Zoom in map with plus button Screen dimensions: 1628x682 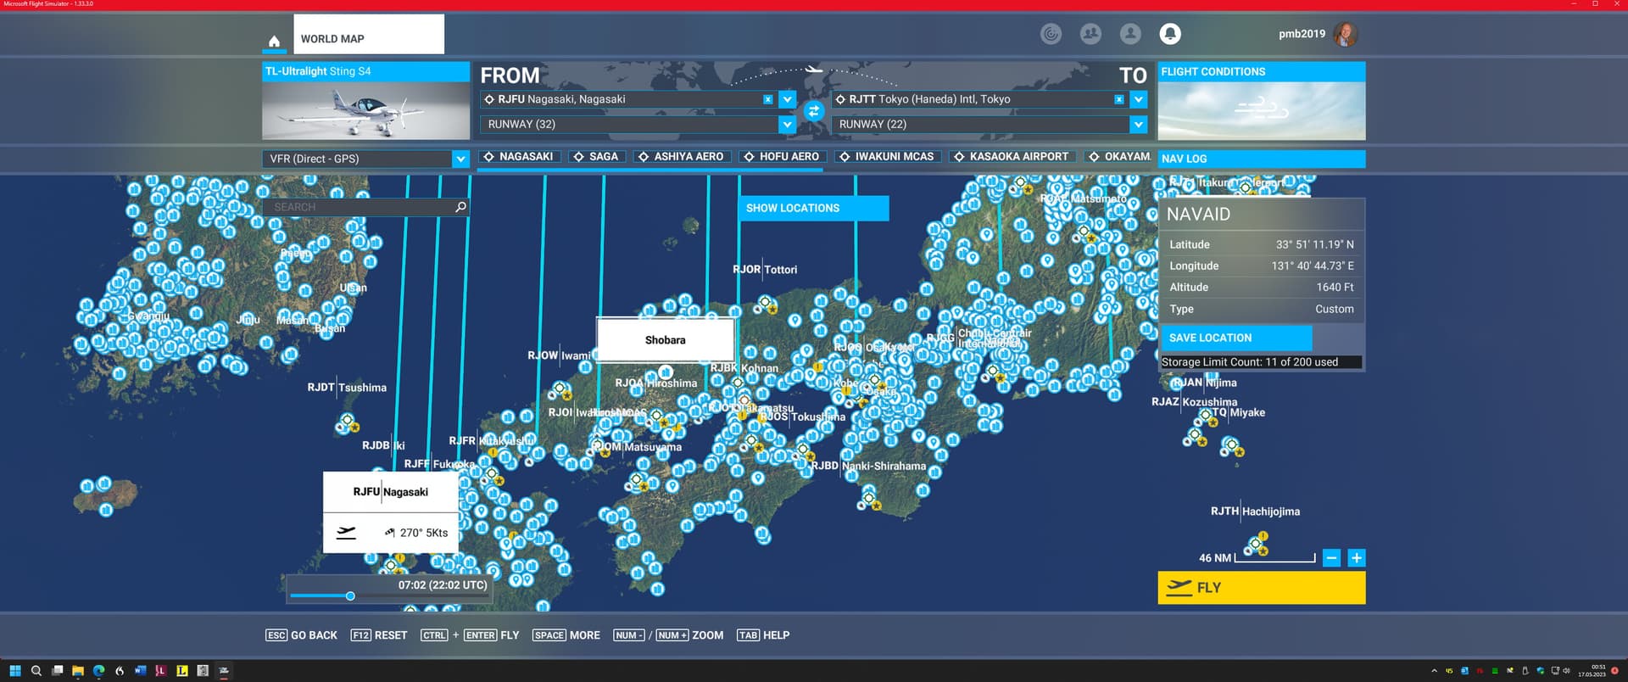coord(1356,558)
